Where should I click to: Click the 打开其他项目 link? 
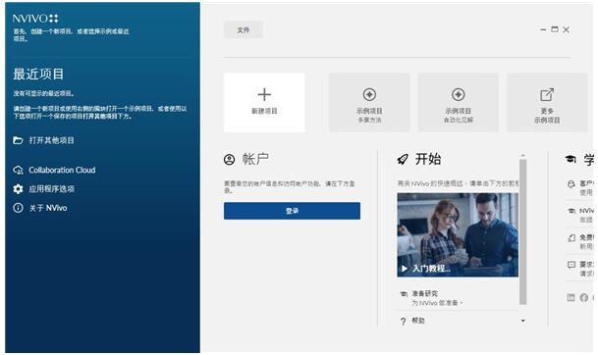[x=51, y=140]
